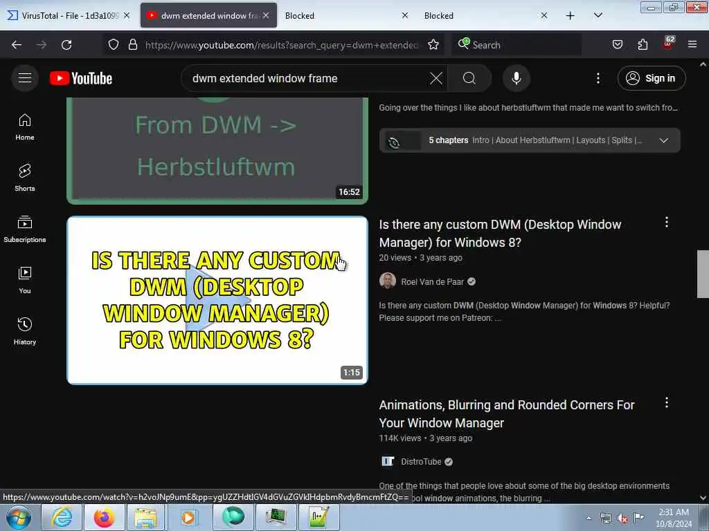Play the From DWM to Herbstluftwm thumbnail

(x=217, y=150)
